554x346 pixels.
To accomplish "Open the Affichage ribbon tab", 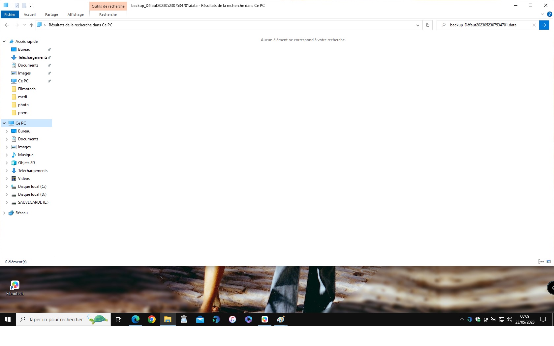I will coord(76,14).
